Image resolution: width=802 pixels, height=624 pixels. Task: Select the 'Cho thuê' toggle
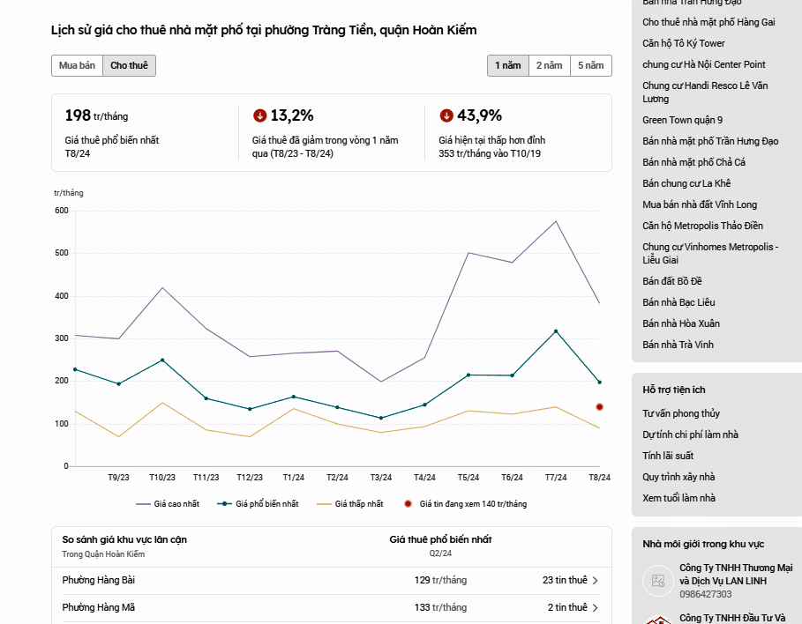point(129,65)
